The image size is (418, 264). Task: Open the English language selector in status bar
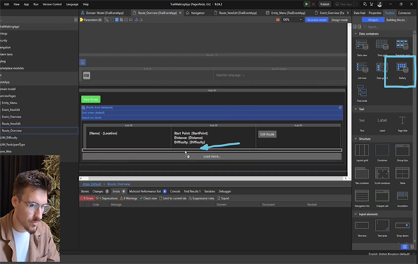[392, 254]
